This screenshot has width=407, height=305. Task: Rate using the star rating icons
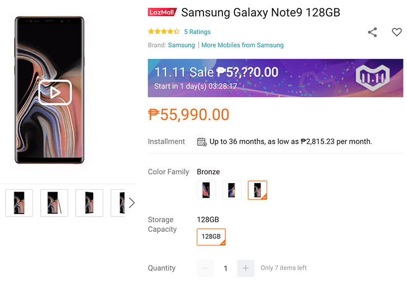tap(163, 32)
